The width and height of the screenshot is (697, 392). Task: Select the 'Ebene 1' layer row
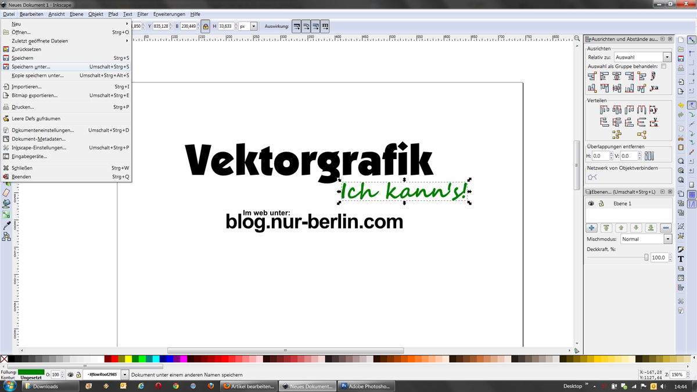coord(629,203)
